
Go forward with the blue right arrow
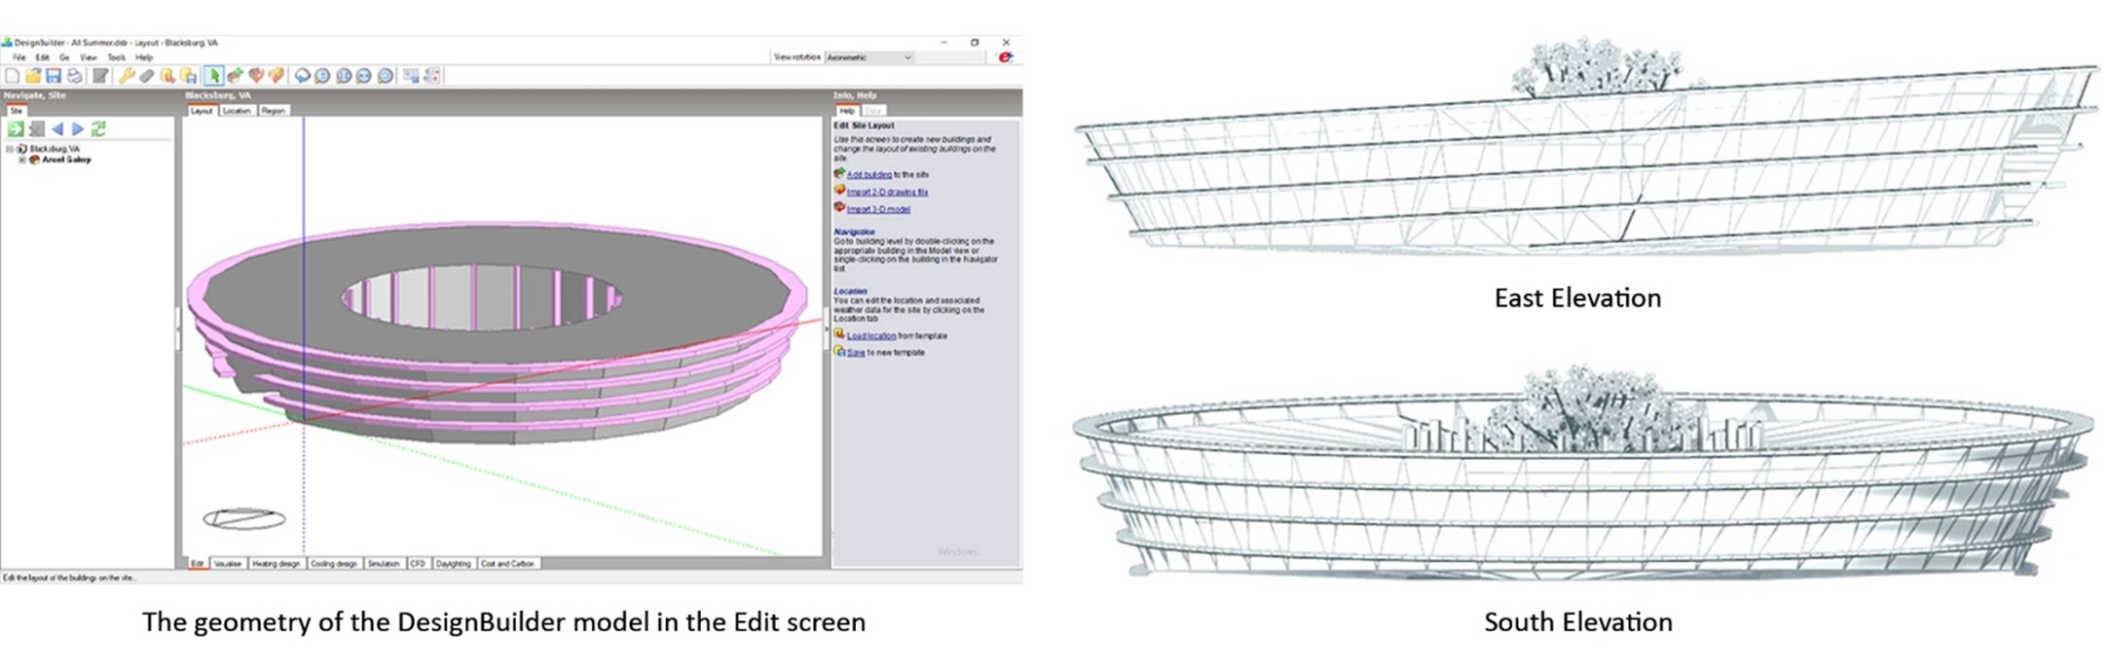[78, 129]
